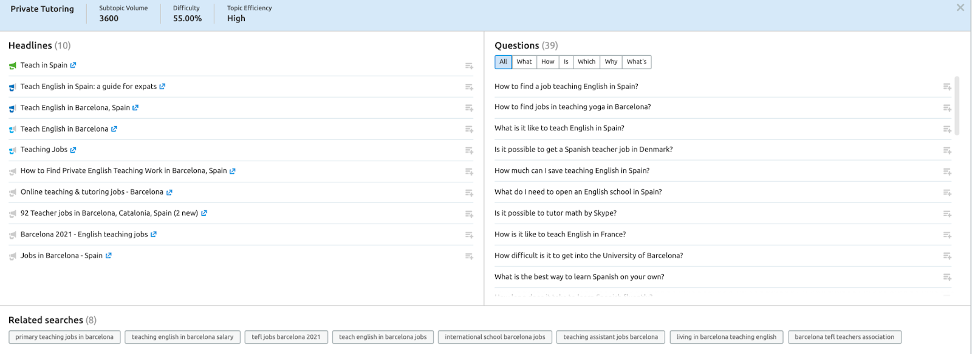The image size is (972, 354).
Task: Click add icon for Barcelona 2021 English teaching jobs
Action: click(469, 235)
